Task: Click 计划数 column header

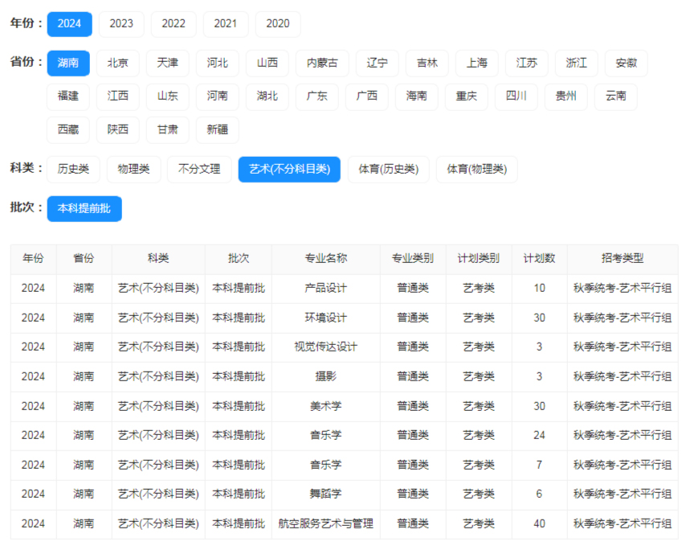Action: [x=540, y=259]
